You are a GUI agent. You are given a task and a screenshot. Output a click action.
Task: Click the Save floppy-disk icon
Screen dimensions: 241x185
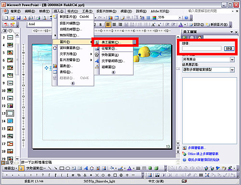click(19, 18)
